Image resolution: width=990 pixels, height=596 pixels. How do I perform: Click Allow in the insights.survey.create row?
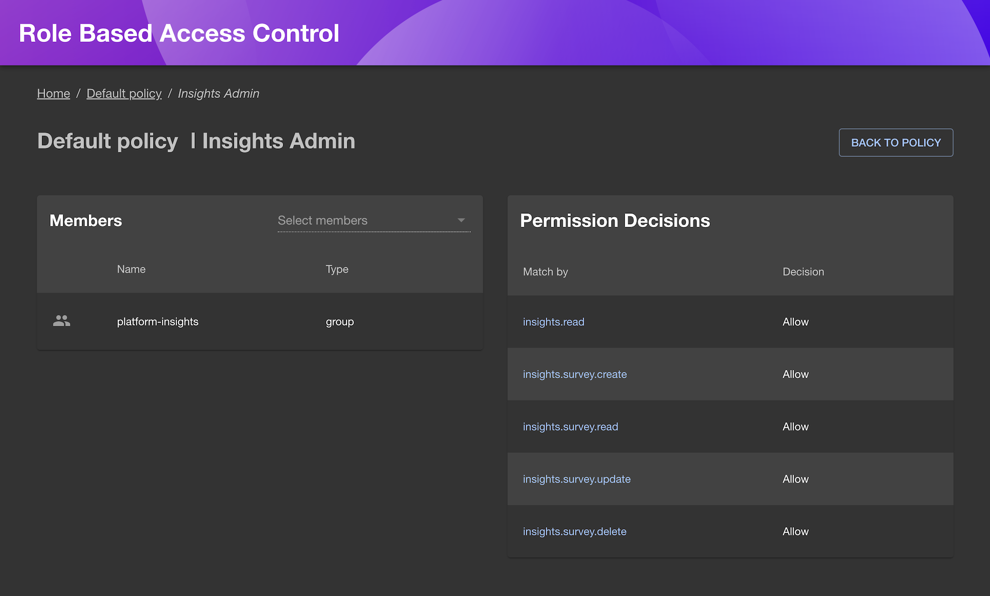tap(796, 374)
